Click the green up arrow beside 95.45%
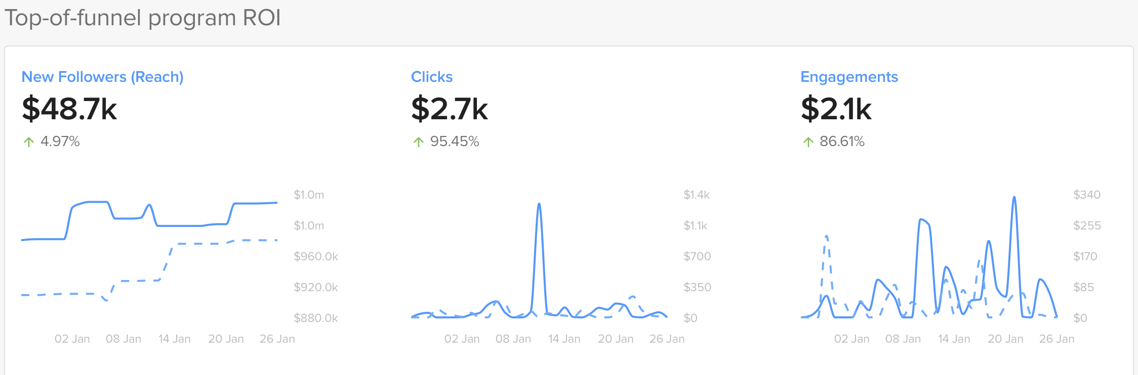 418,142
